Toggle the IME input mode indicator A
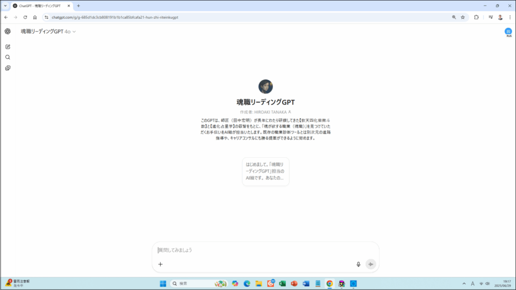The height and width of the screenshot is (290, 516). [x=473, y=283]
